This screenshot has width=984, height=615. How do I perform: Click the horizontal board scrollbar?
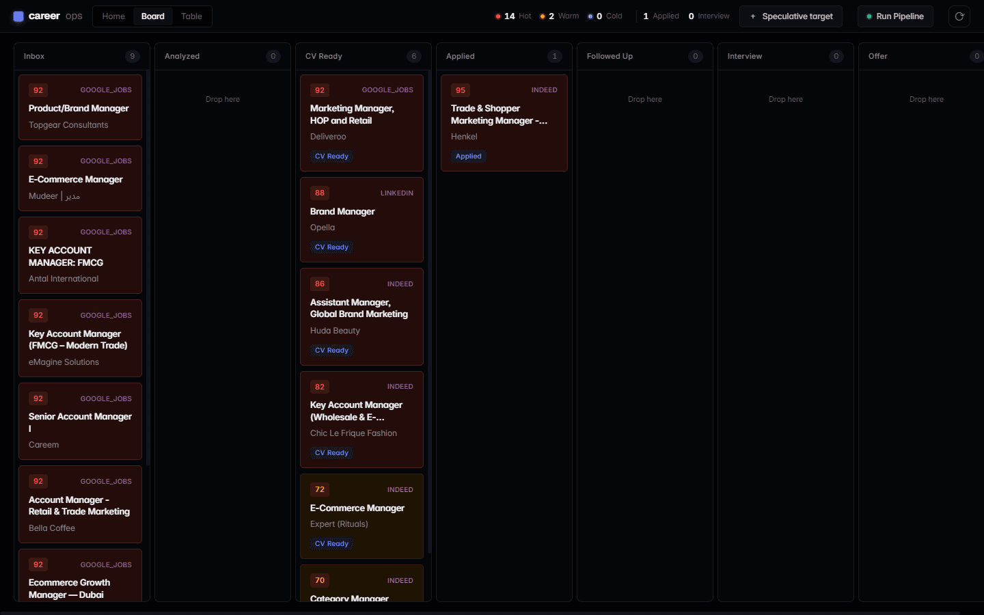(480, 613)
